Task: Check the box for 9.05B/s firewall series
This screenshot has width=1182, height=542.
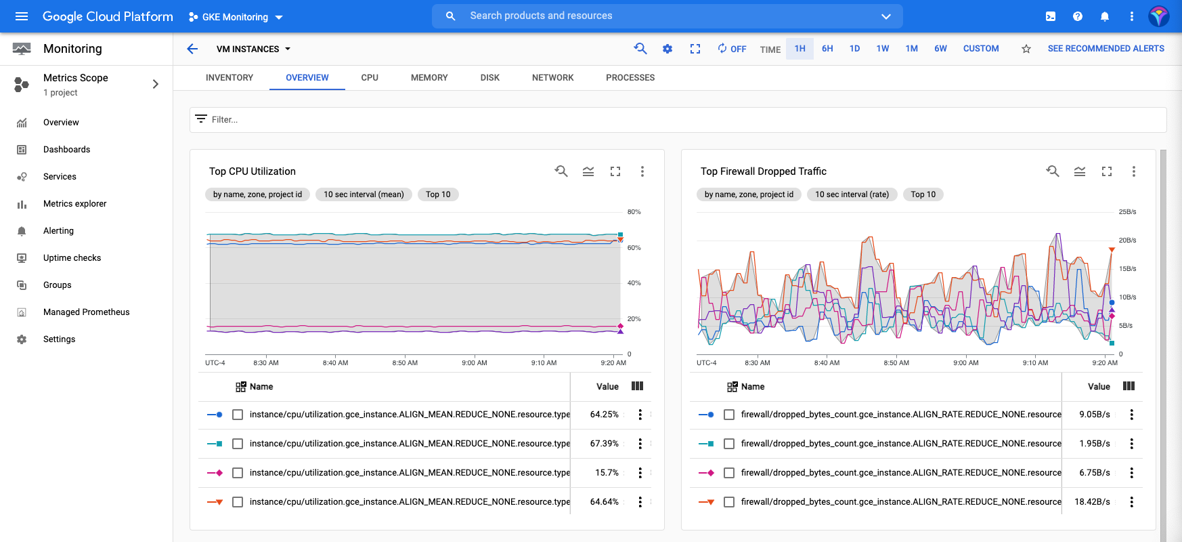Action: point(729,415)
